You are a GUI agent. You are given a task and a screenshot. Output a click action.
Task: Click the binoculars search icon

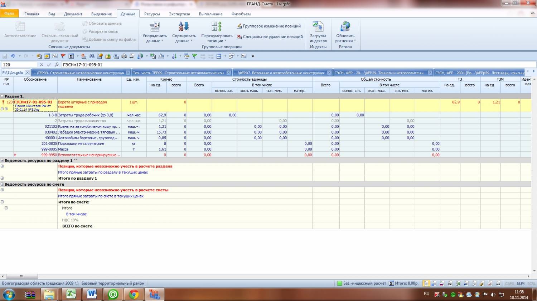(x=92, y=56)
